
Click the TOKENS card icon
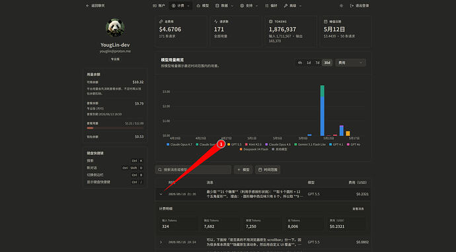(271, 22)
